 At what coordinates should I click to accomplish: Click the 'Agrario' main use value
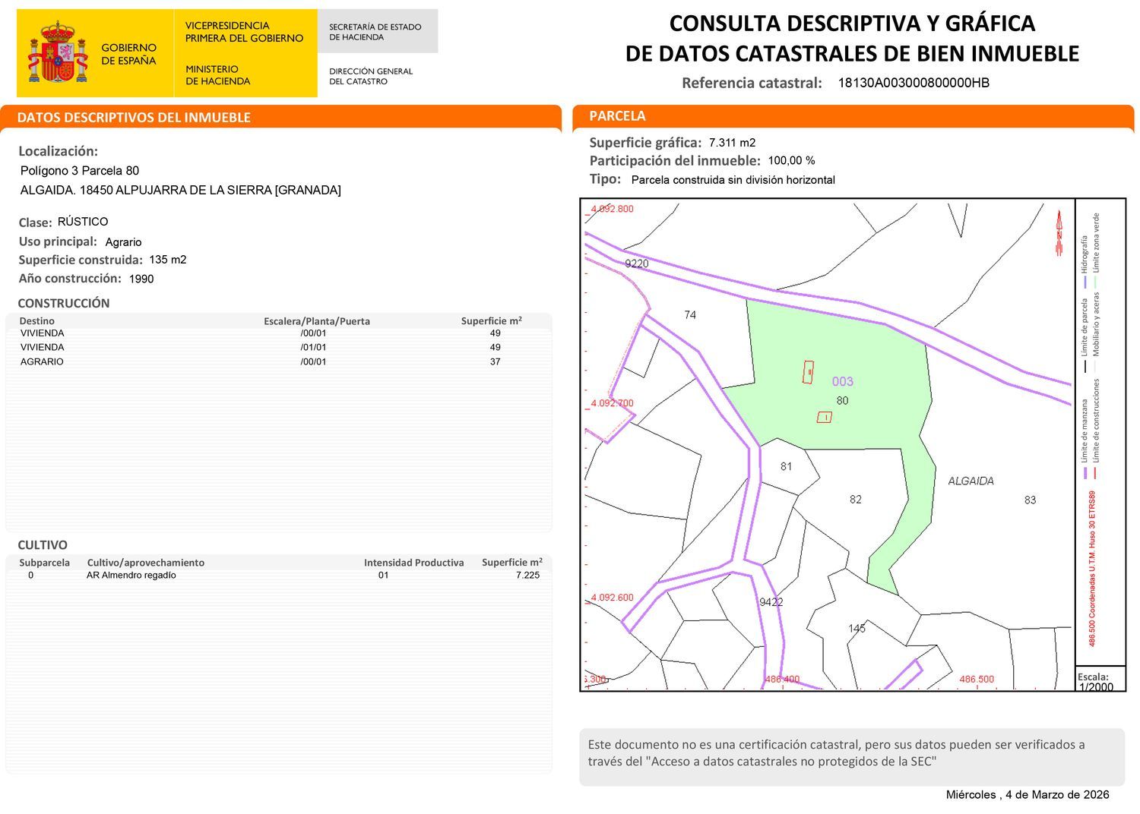coord(123,242)
